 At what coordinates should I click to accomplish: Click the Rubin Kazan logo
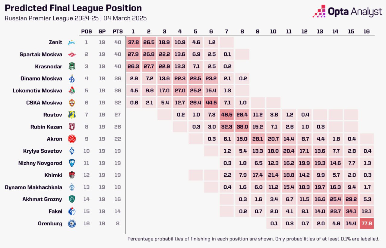tap(72, 127)
